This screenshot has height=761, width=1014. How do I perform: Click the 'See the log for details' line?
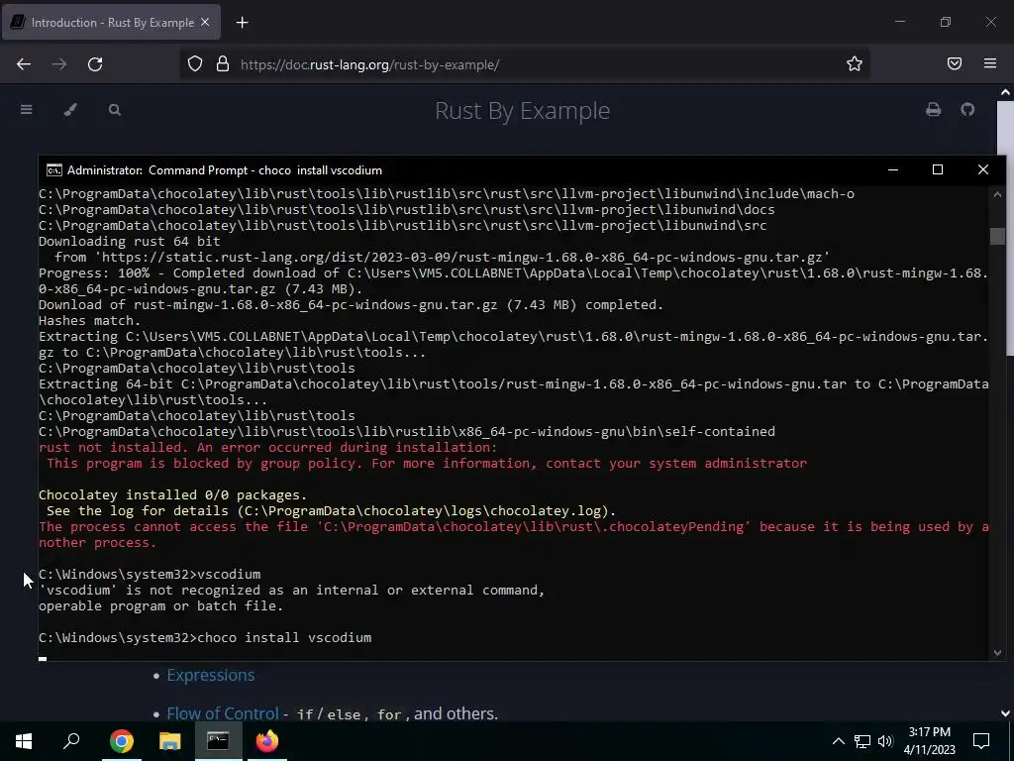tap(331, 510)
